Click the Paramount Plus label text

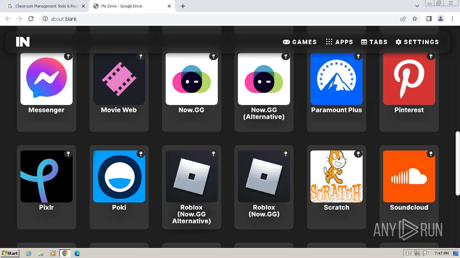[x=336, y=110]
